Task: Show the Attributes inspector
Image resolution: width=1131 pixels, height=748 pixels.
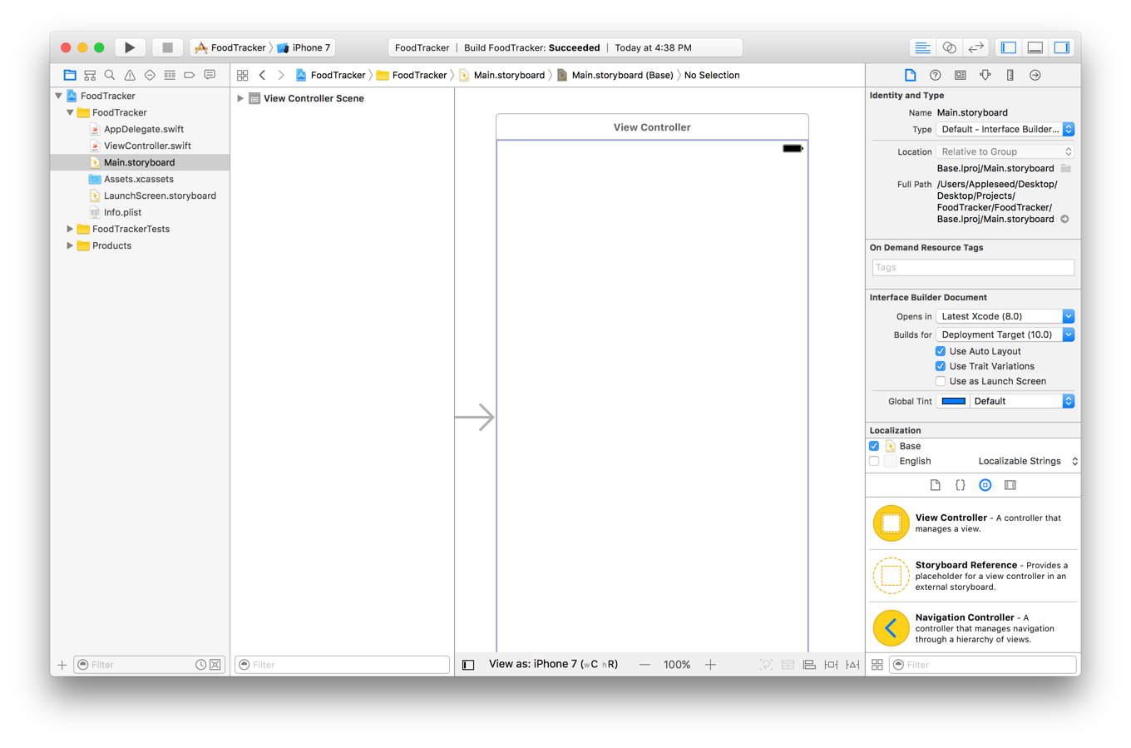Action: (x=985, y=75)
